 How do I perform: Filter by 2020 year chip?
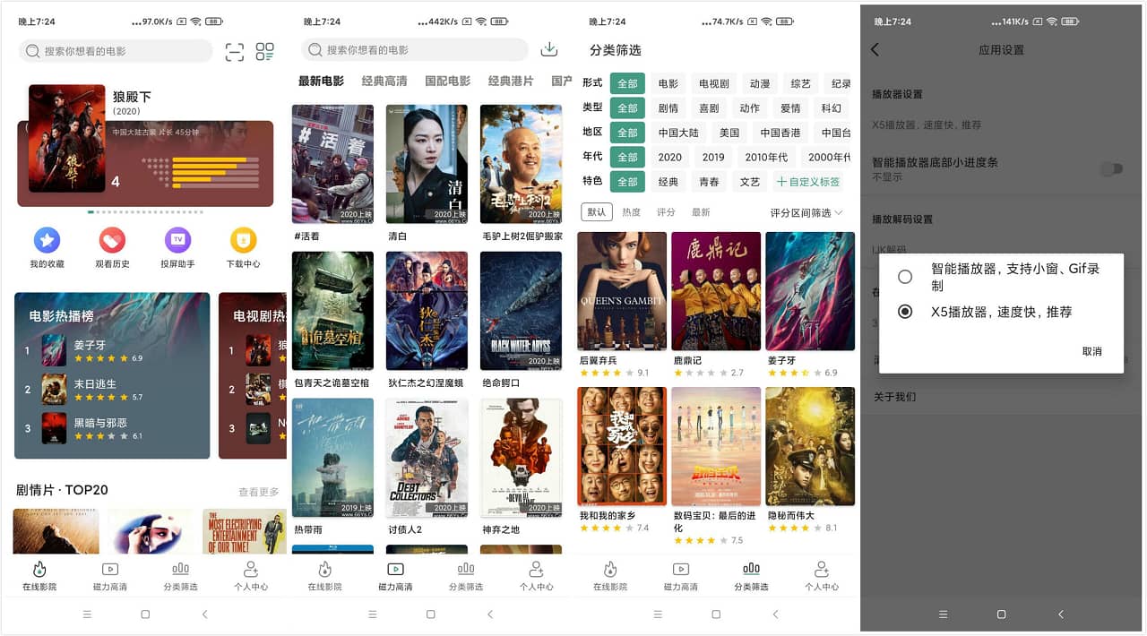click(x=669, y=157)
